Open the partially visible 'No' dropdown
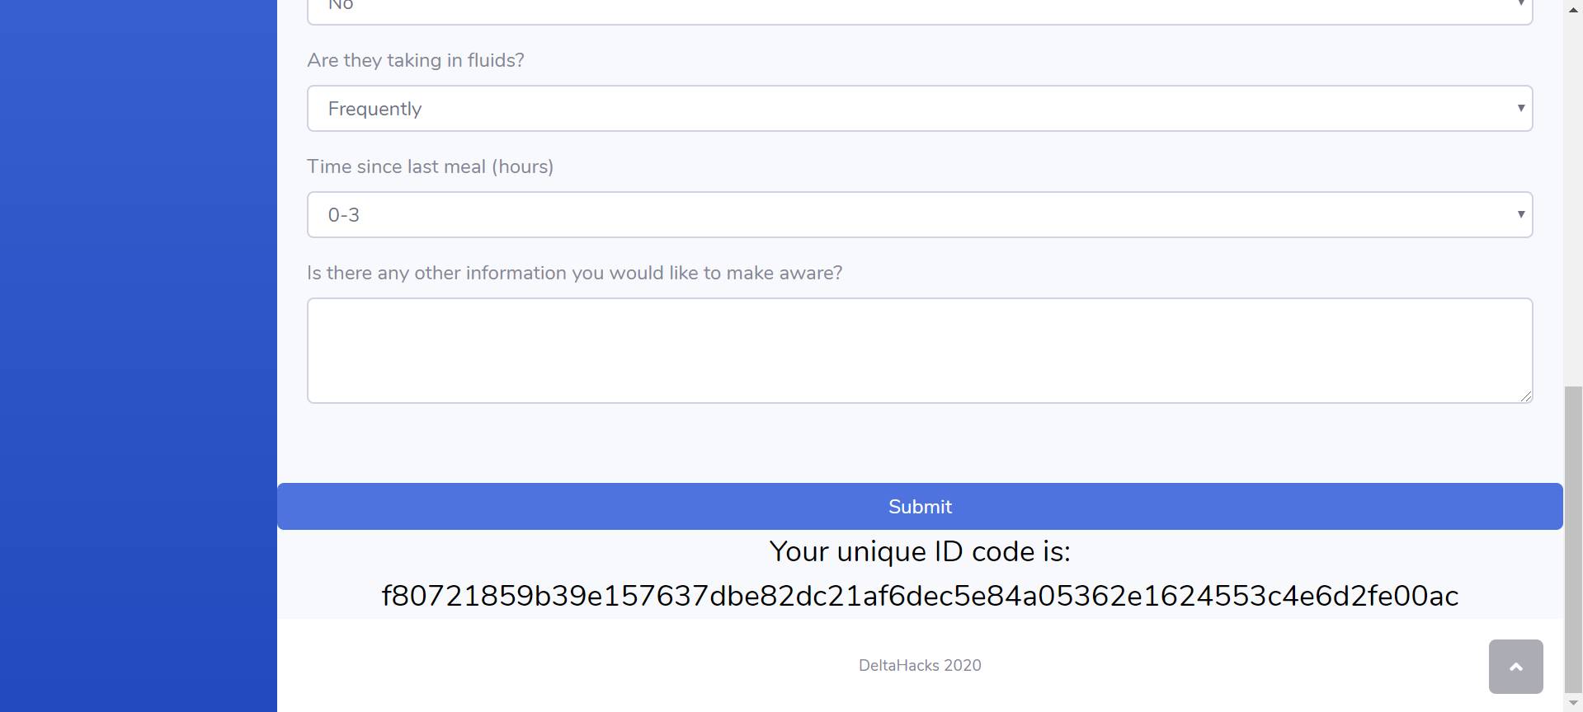This screenshot has height=712, width=1583. [x=919, y=10]
